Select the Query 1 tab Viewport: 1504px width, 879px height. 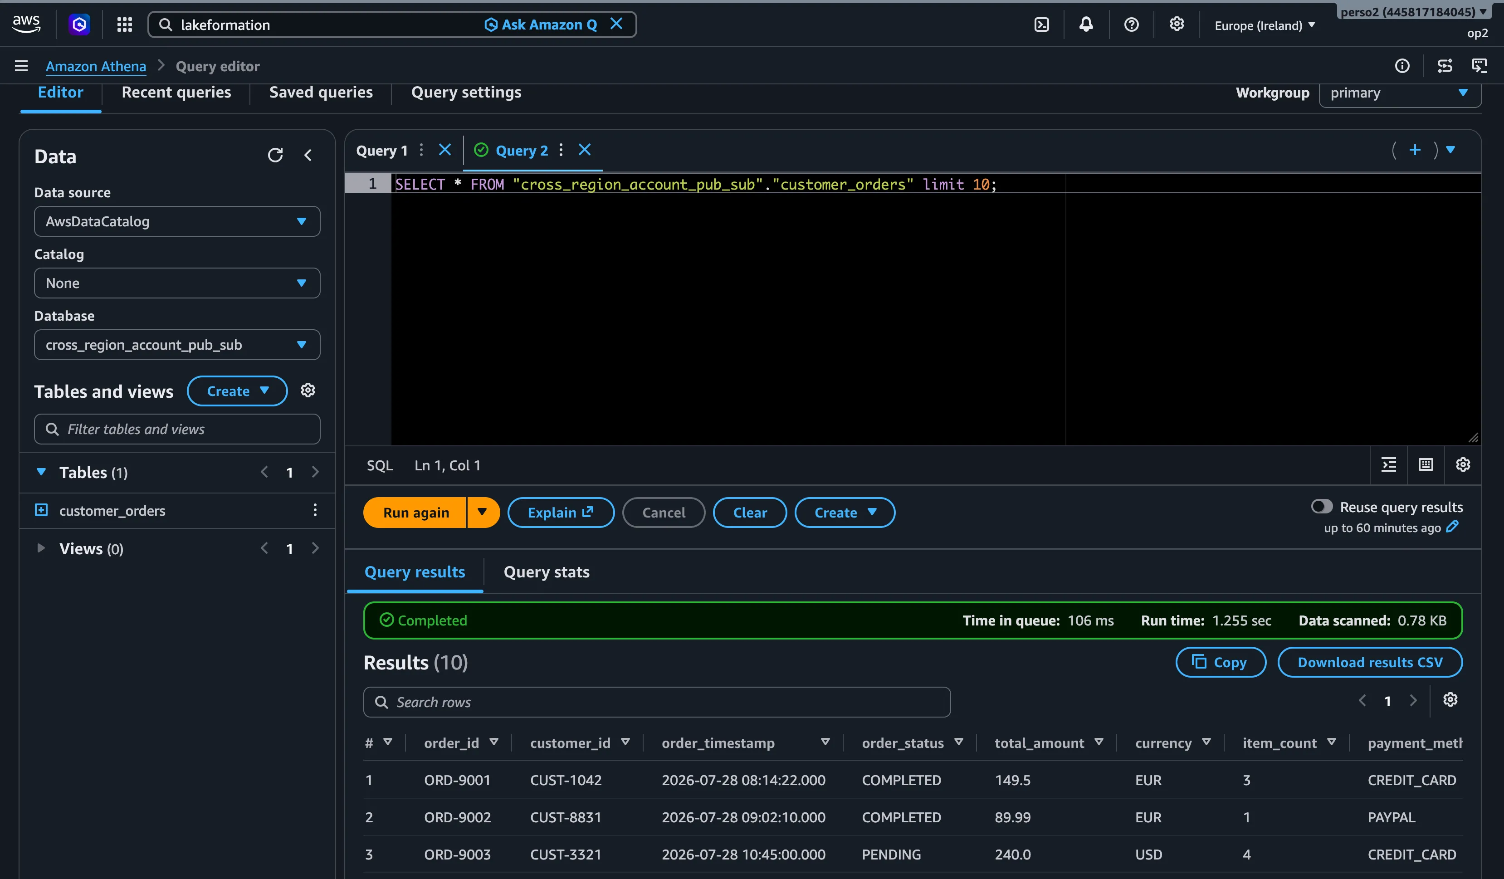click(382, 151)
